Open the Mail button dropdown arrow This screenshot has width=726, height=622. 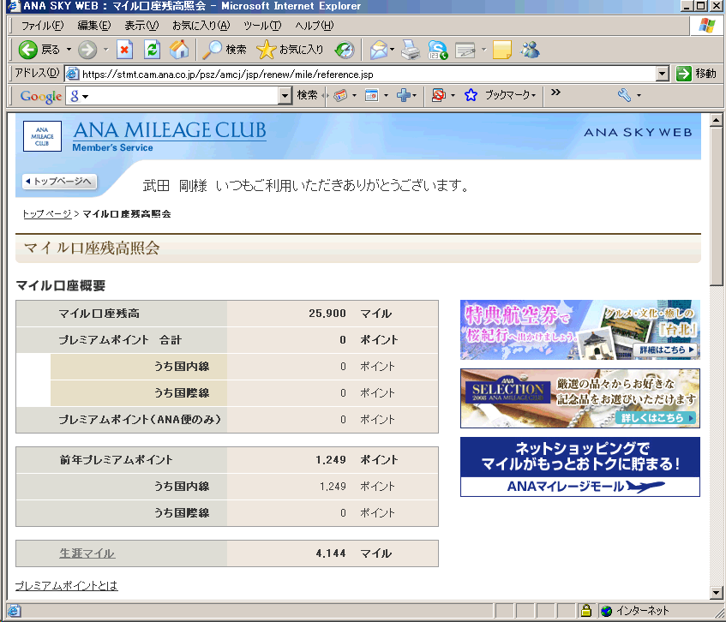click(392, 50)
